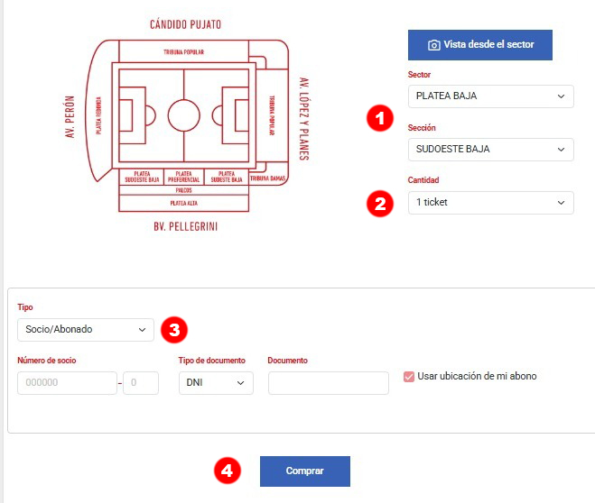This screenshot has height=503, width=595.
Task: Expand the Sección dropdown showing Sudoeste Baja
Action: pyautogui.click(x=490, y=149)
